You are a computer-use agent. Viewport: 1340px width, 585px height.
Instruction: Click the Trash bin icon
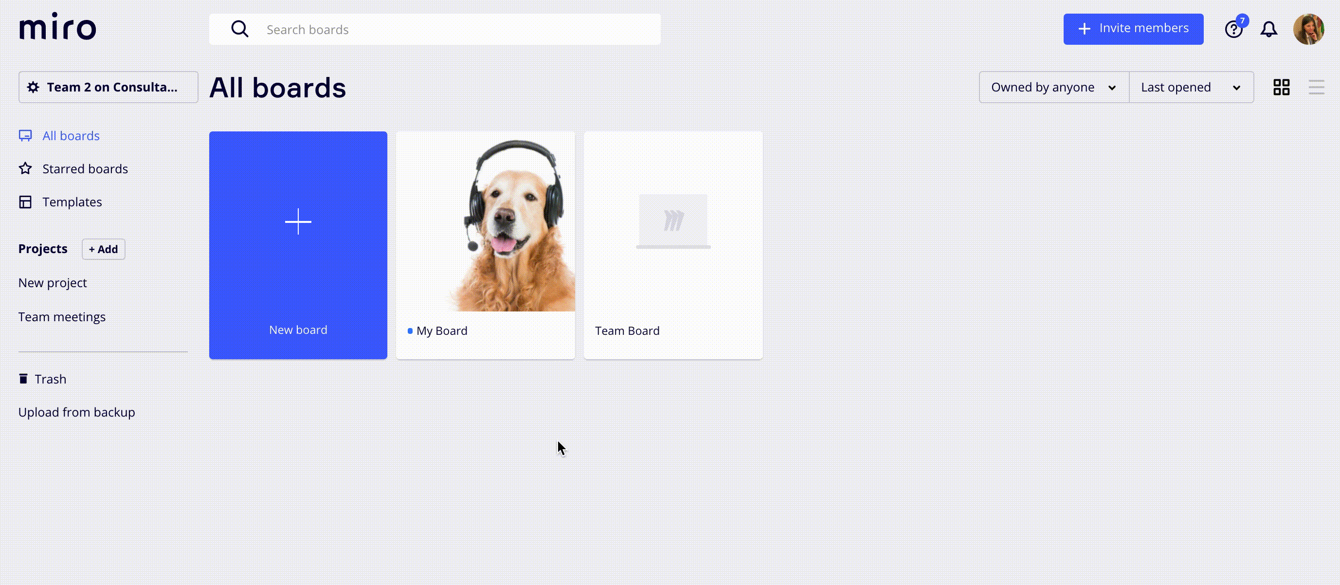tap(23, 378)
